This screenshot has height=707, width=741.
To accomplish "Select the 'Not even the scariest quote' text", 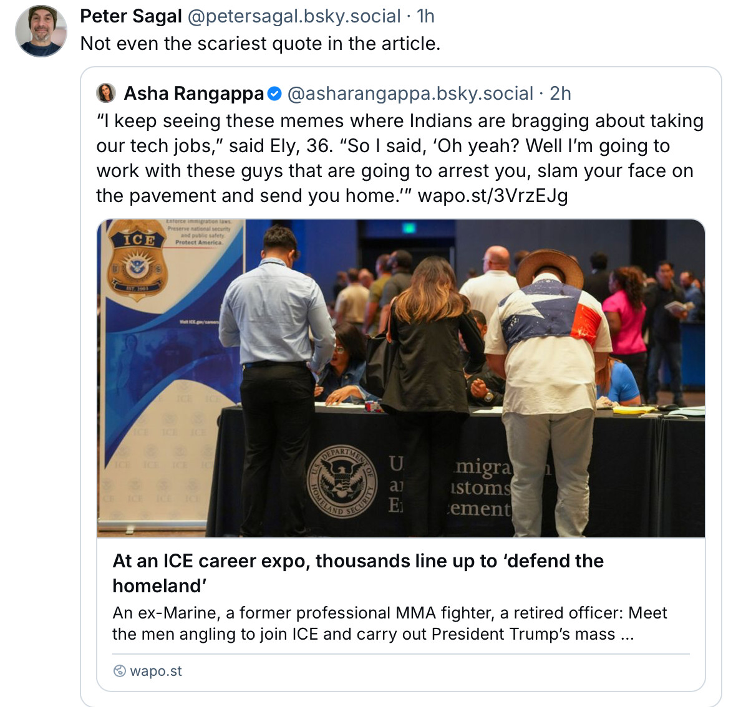I will tap(260, 44).
